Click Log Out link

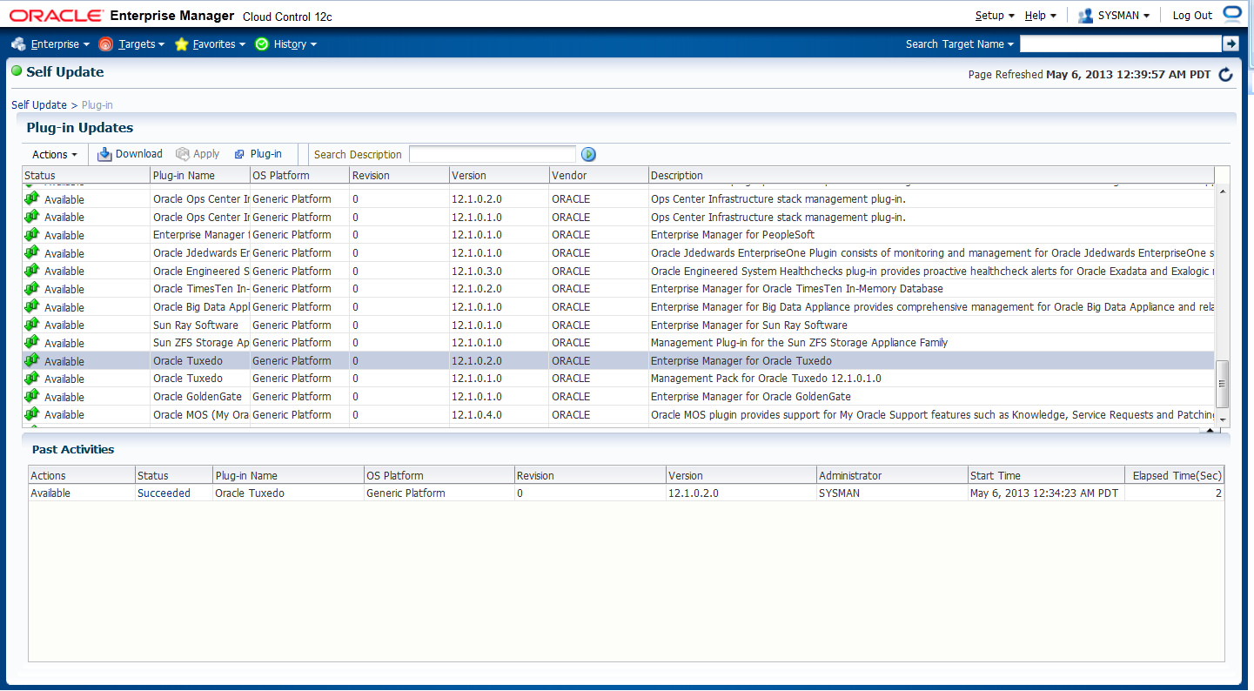click(1192, 16)
